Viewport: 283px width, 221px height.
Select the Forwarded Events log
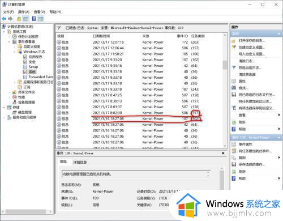coord(41,77)
